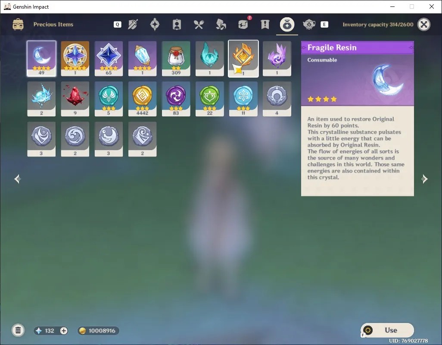Viewport: 442px width, 345px height.
Task: Open the Gadgets tab with red alert
Action: 243,24
